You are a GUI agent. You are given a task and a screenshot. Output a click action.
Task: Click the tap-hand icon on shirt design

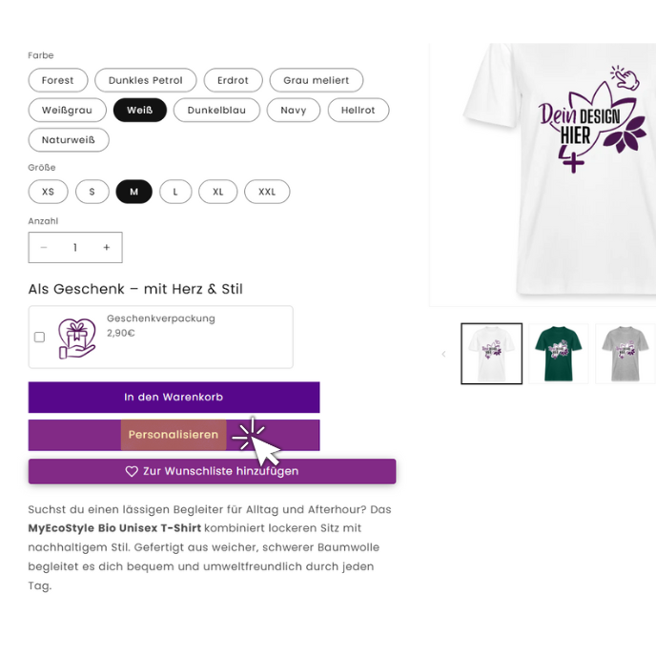tap(625, 77)
